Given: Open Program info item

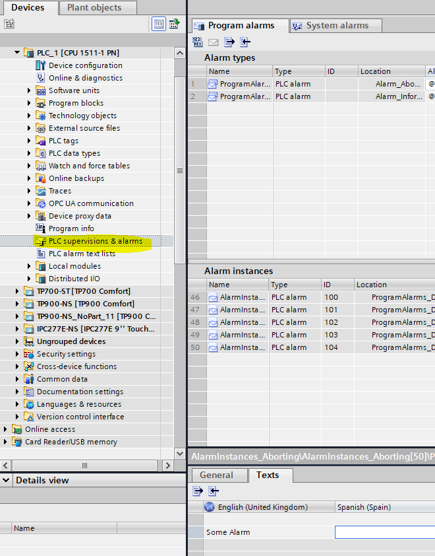Looking at the screenshot, I should [71, 228].
